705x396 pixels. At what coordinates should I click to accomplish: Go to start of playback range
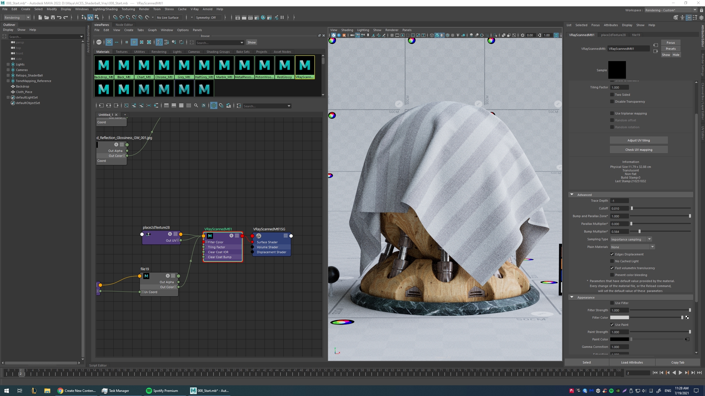click(655, 373)
